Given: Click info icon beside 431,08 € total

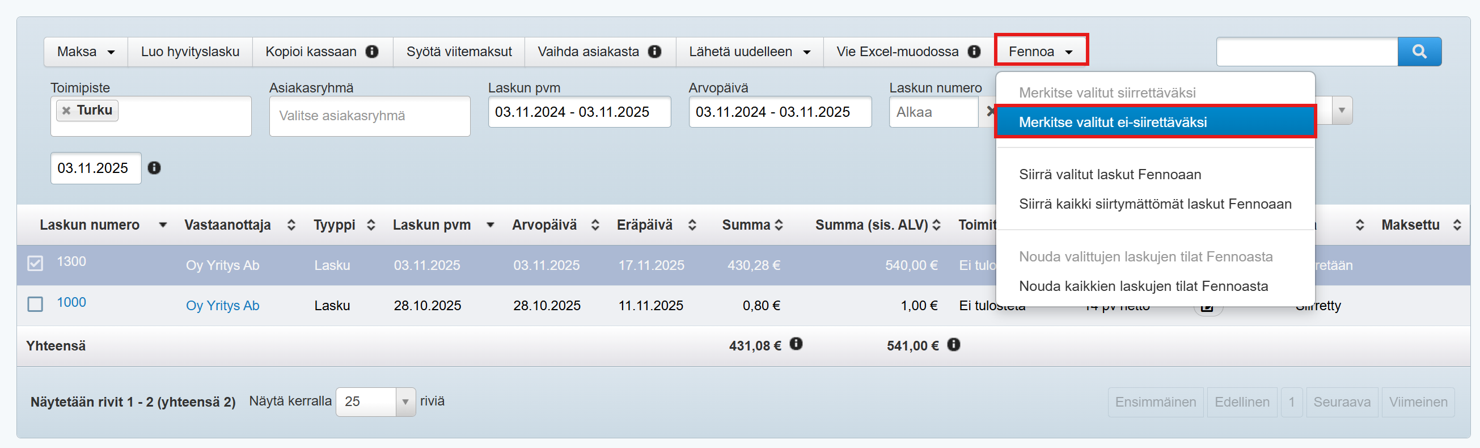Looking at the screenshot, I should point(796,344).
